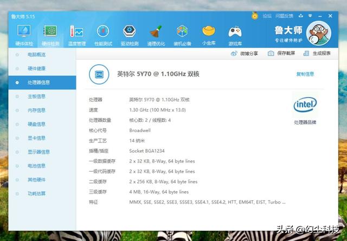This screenshot has width=347, height=241.
Task: Share via 微博分享
Action: [245, 54]
